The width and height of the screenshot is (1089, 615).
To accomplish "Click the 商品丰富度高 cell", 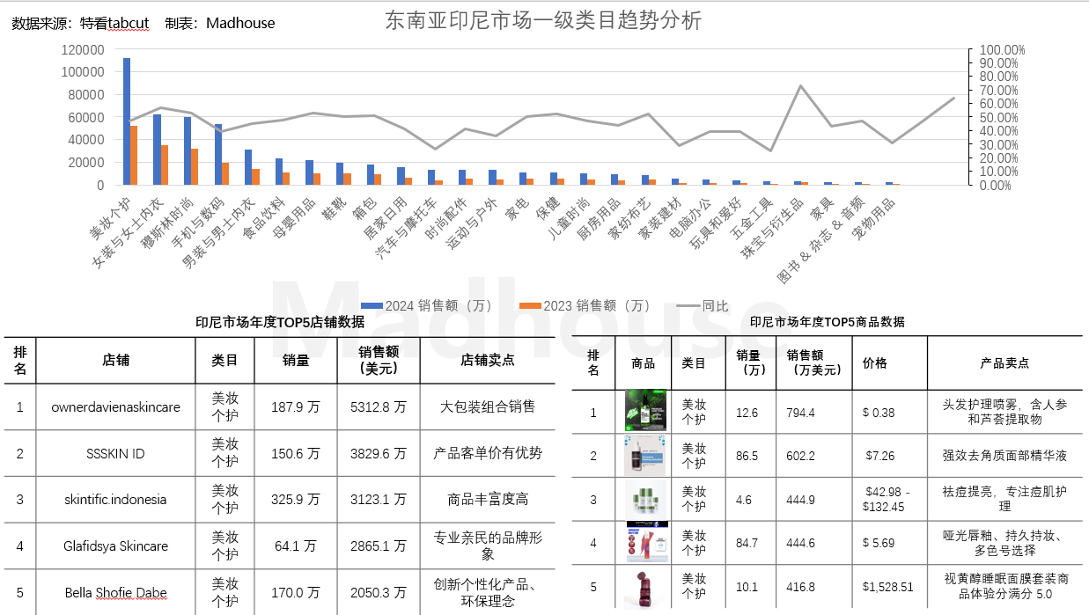I will point(487,499).
